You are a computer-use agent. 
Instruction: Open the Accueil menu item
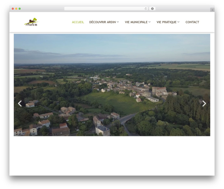pyautogui.click(x=78, y=22)
